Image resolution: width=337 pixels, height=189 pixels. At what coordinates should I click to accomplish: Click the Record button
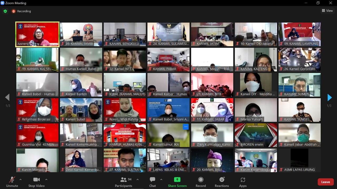[201, 182]
